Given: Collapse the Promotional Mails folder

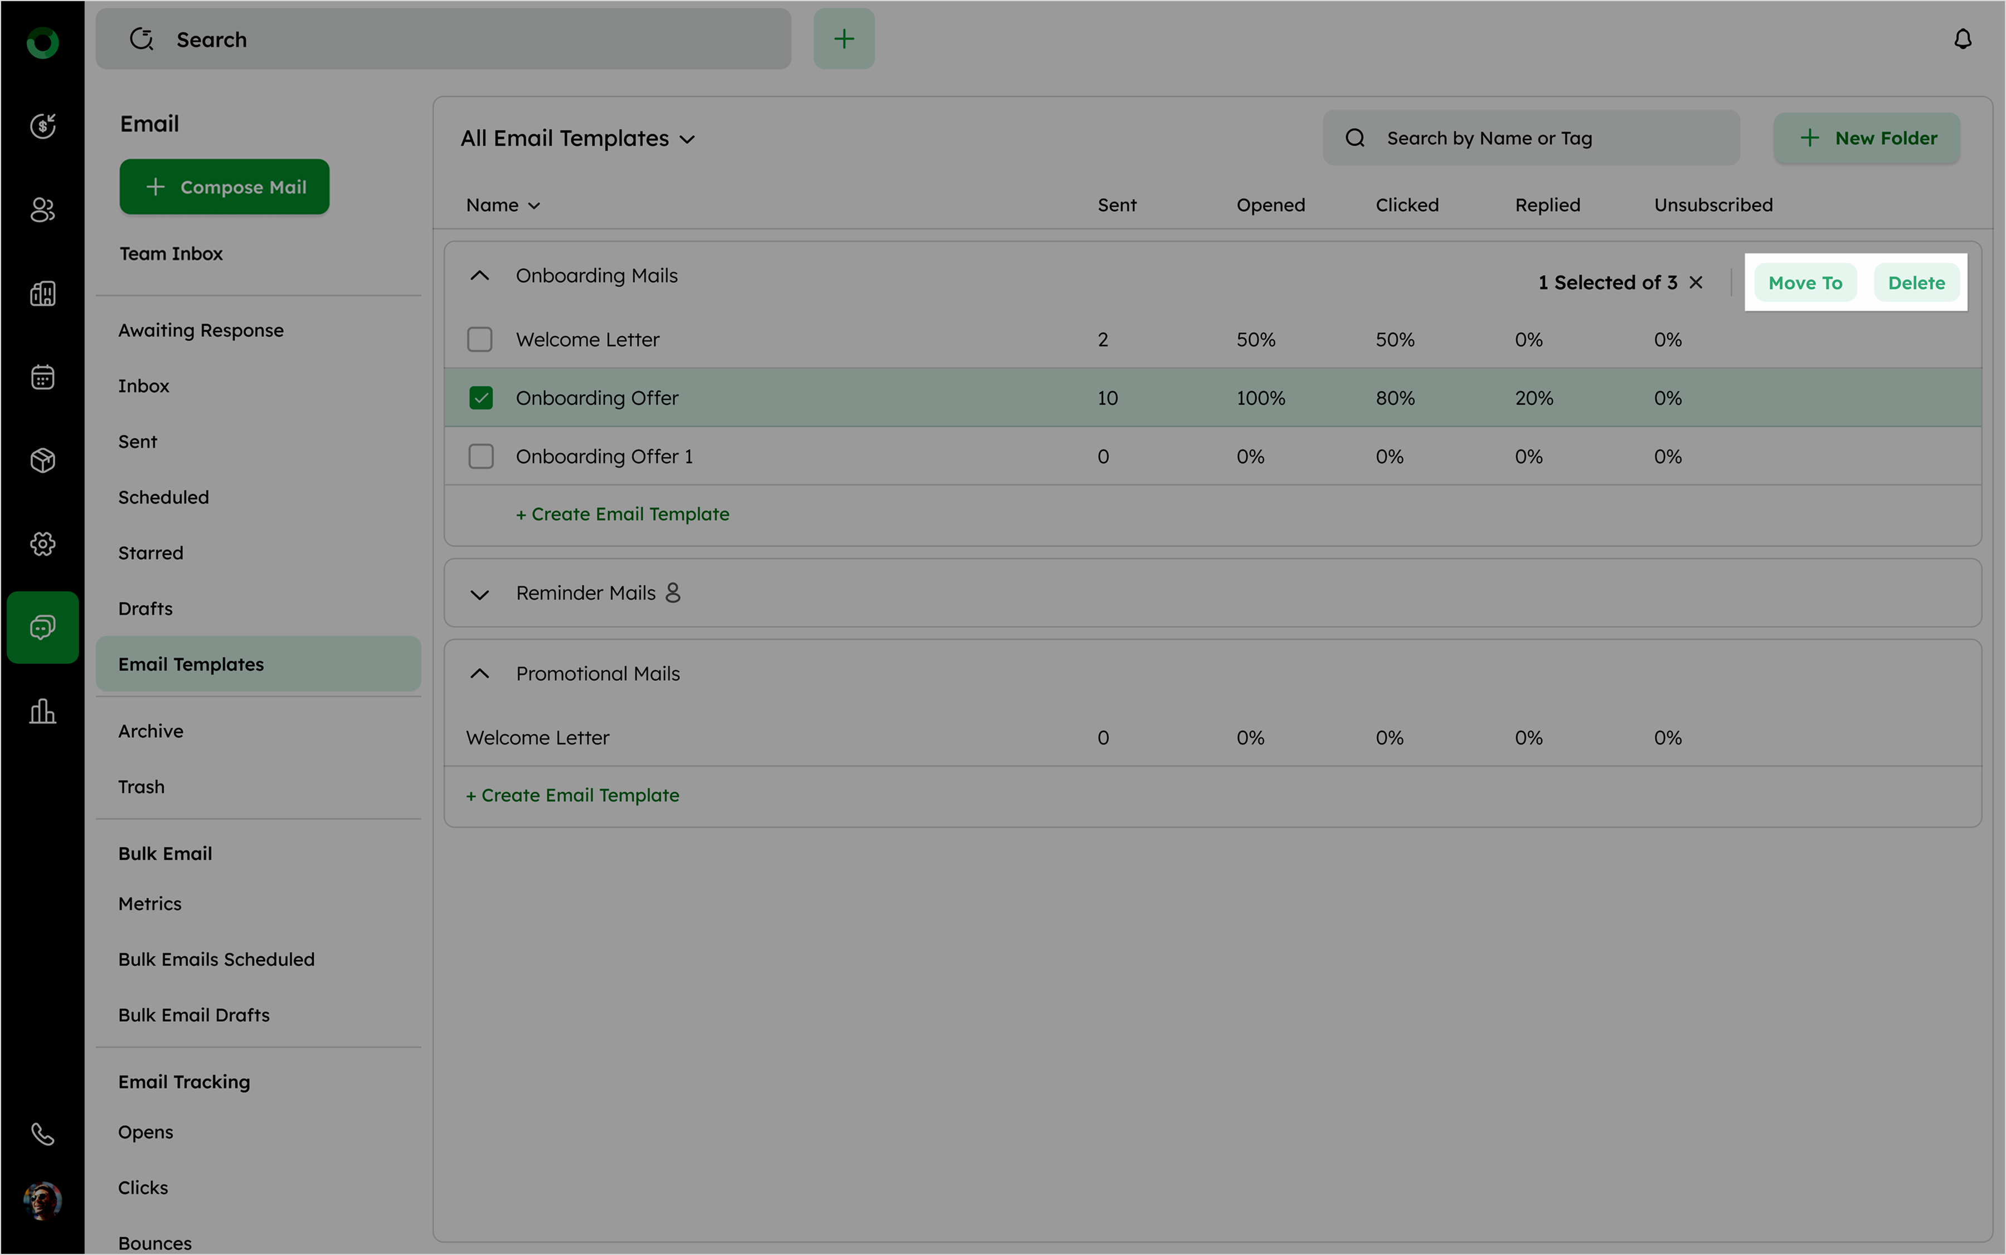Looking at the screenshot, I should point(479,673).
